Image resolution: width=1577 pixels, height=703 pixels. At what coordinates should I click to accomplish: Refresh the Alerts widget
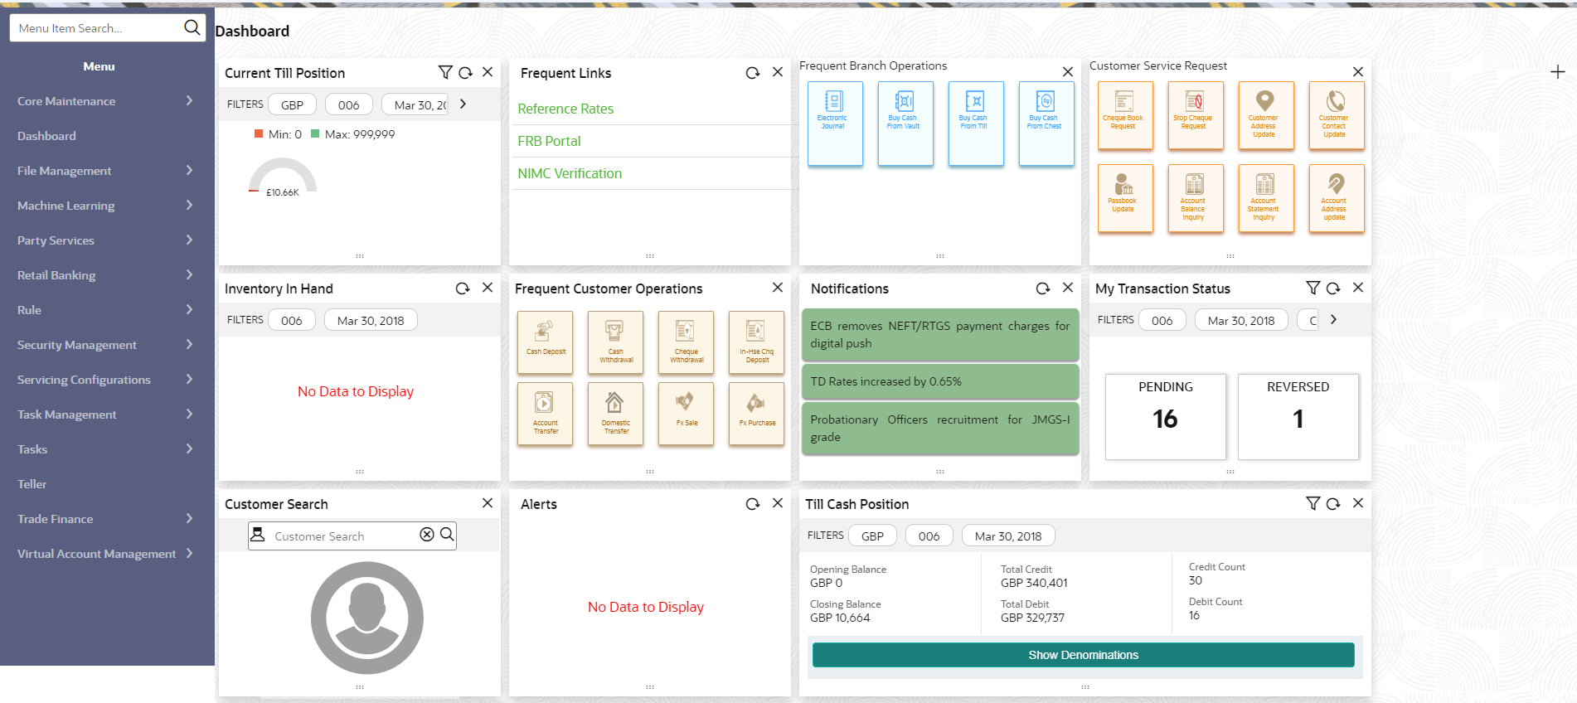click(753, 504)
